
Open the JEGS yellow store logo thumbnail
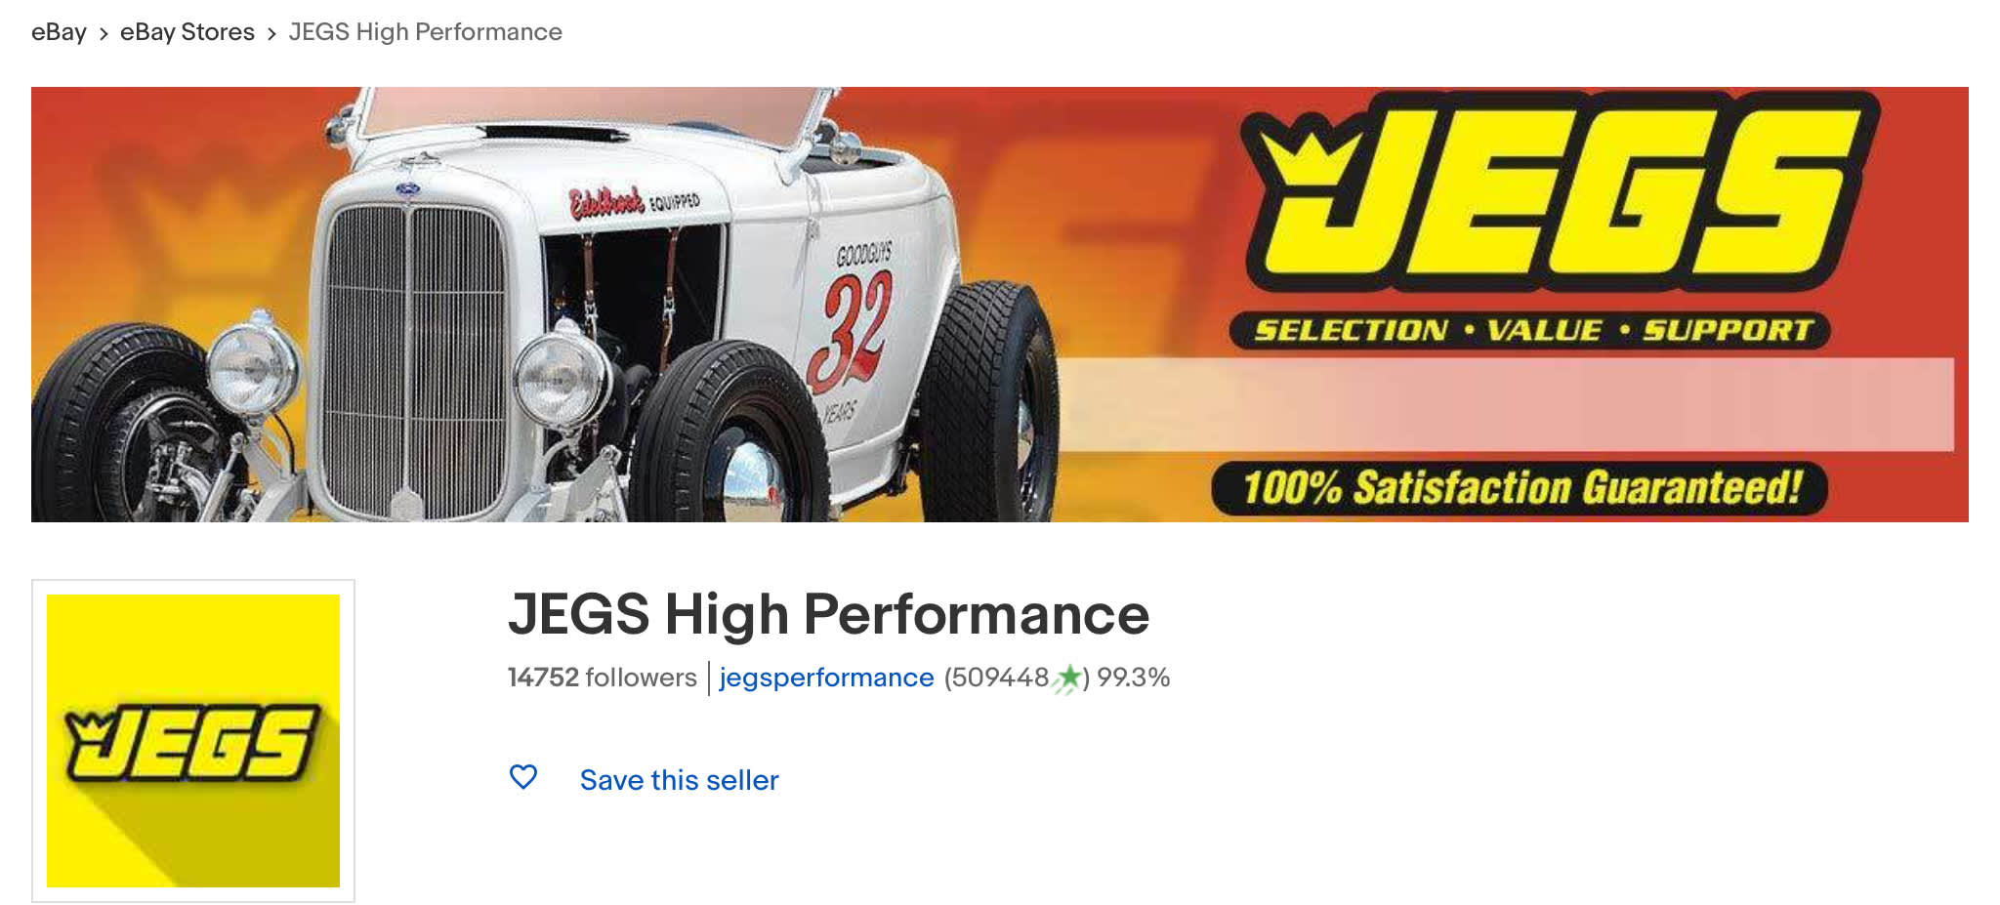(x=193, y=741)
